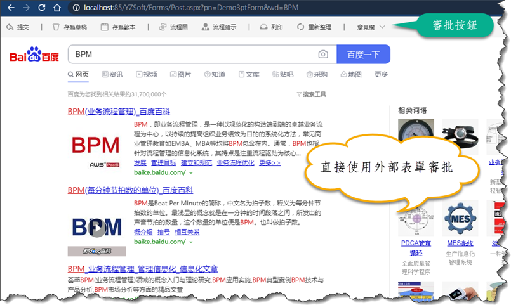Open the browser home page icon
The height and width of the screenshot is (305, 511).
57,8
